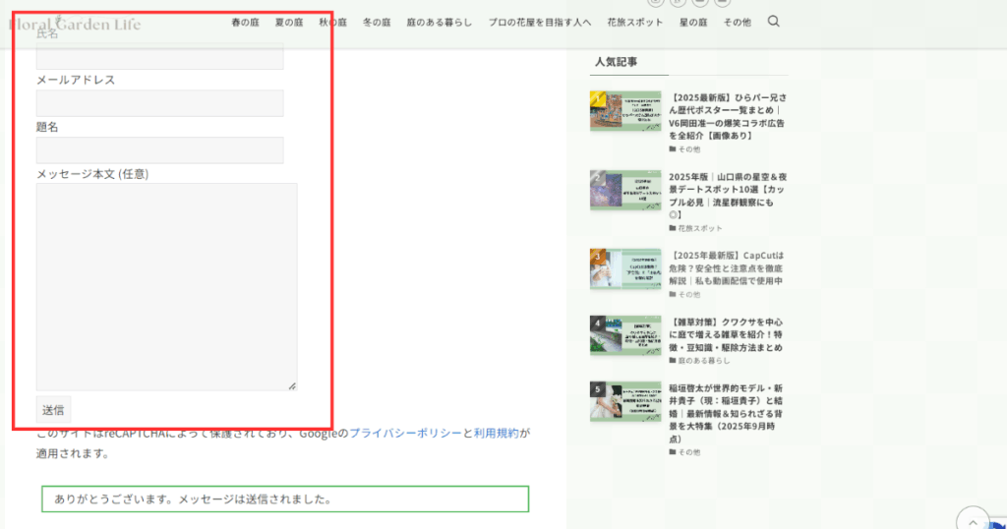Image resolution: width=1007 pixels, height=529 pixels.
Task: Open thumbnail of rank 1 ひらパー兄さん article
Action: pyautogui.click(x=625, y=110)
